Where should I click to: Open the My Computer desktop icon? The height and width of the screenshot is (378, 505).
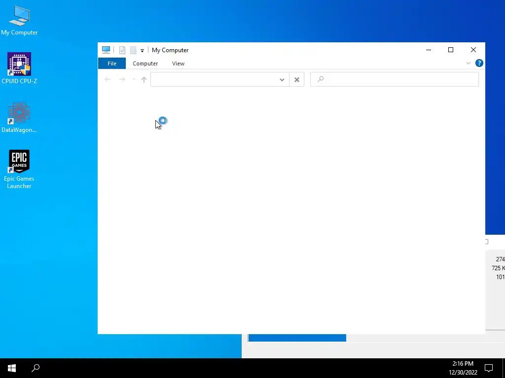[x=19, y=21]
